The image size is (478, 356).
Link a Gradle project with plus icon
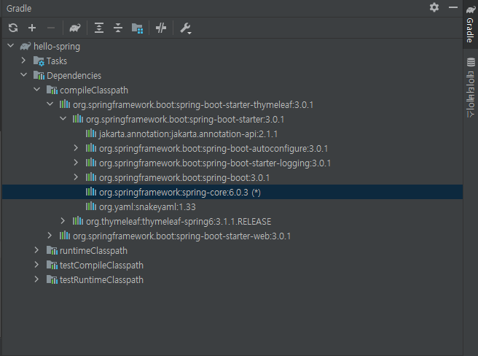32,28
